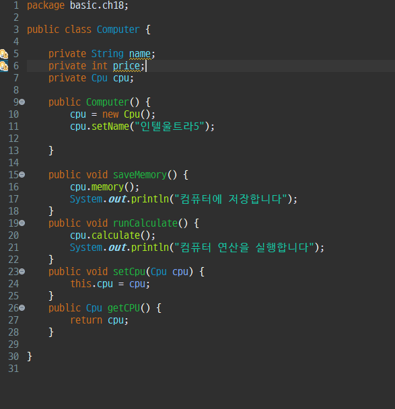Click the string "인텔울트라5"
The image size is (395, 409).
(170, 126)
